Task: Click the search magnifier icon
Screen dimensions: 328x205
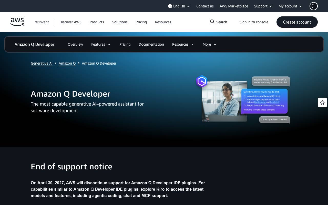Action: click(212, 22)
